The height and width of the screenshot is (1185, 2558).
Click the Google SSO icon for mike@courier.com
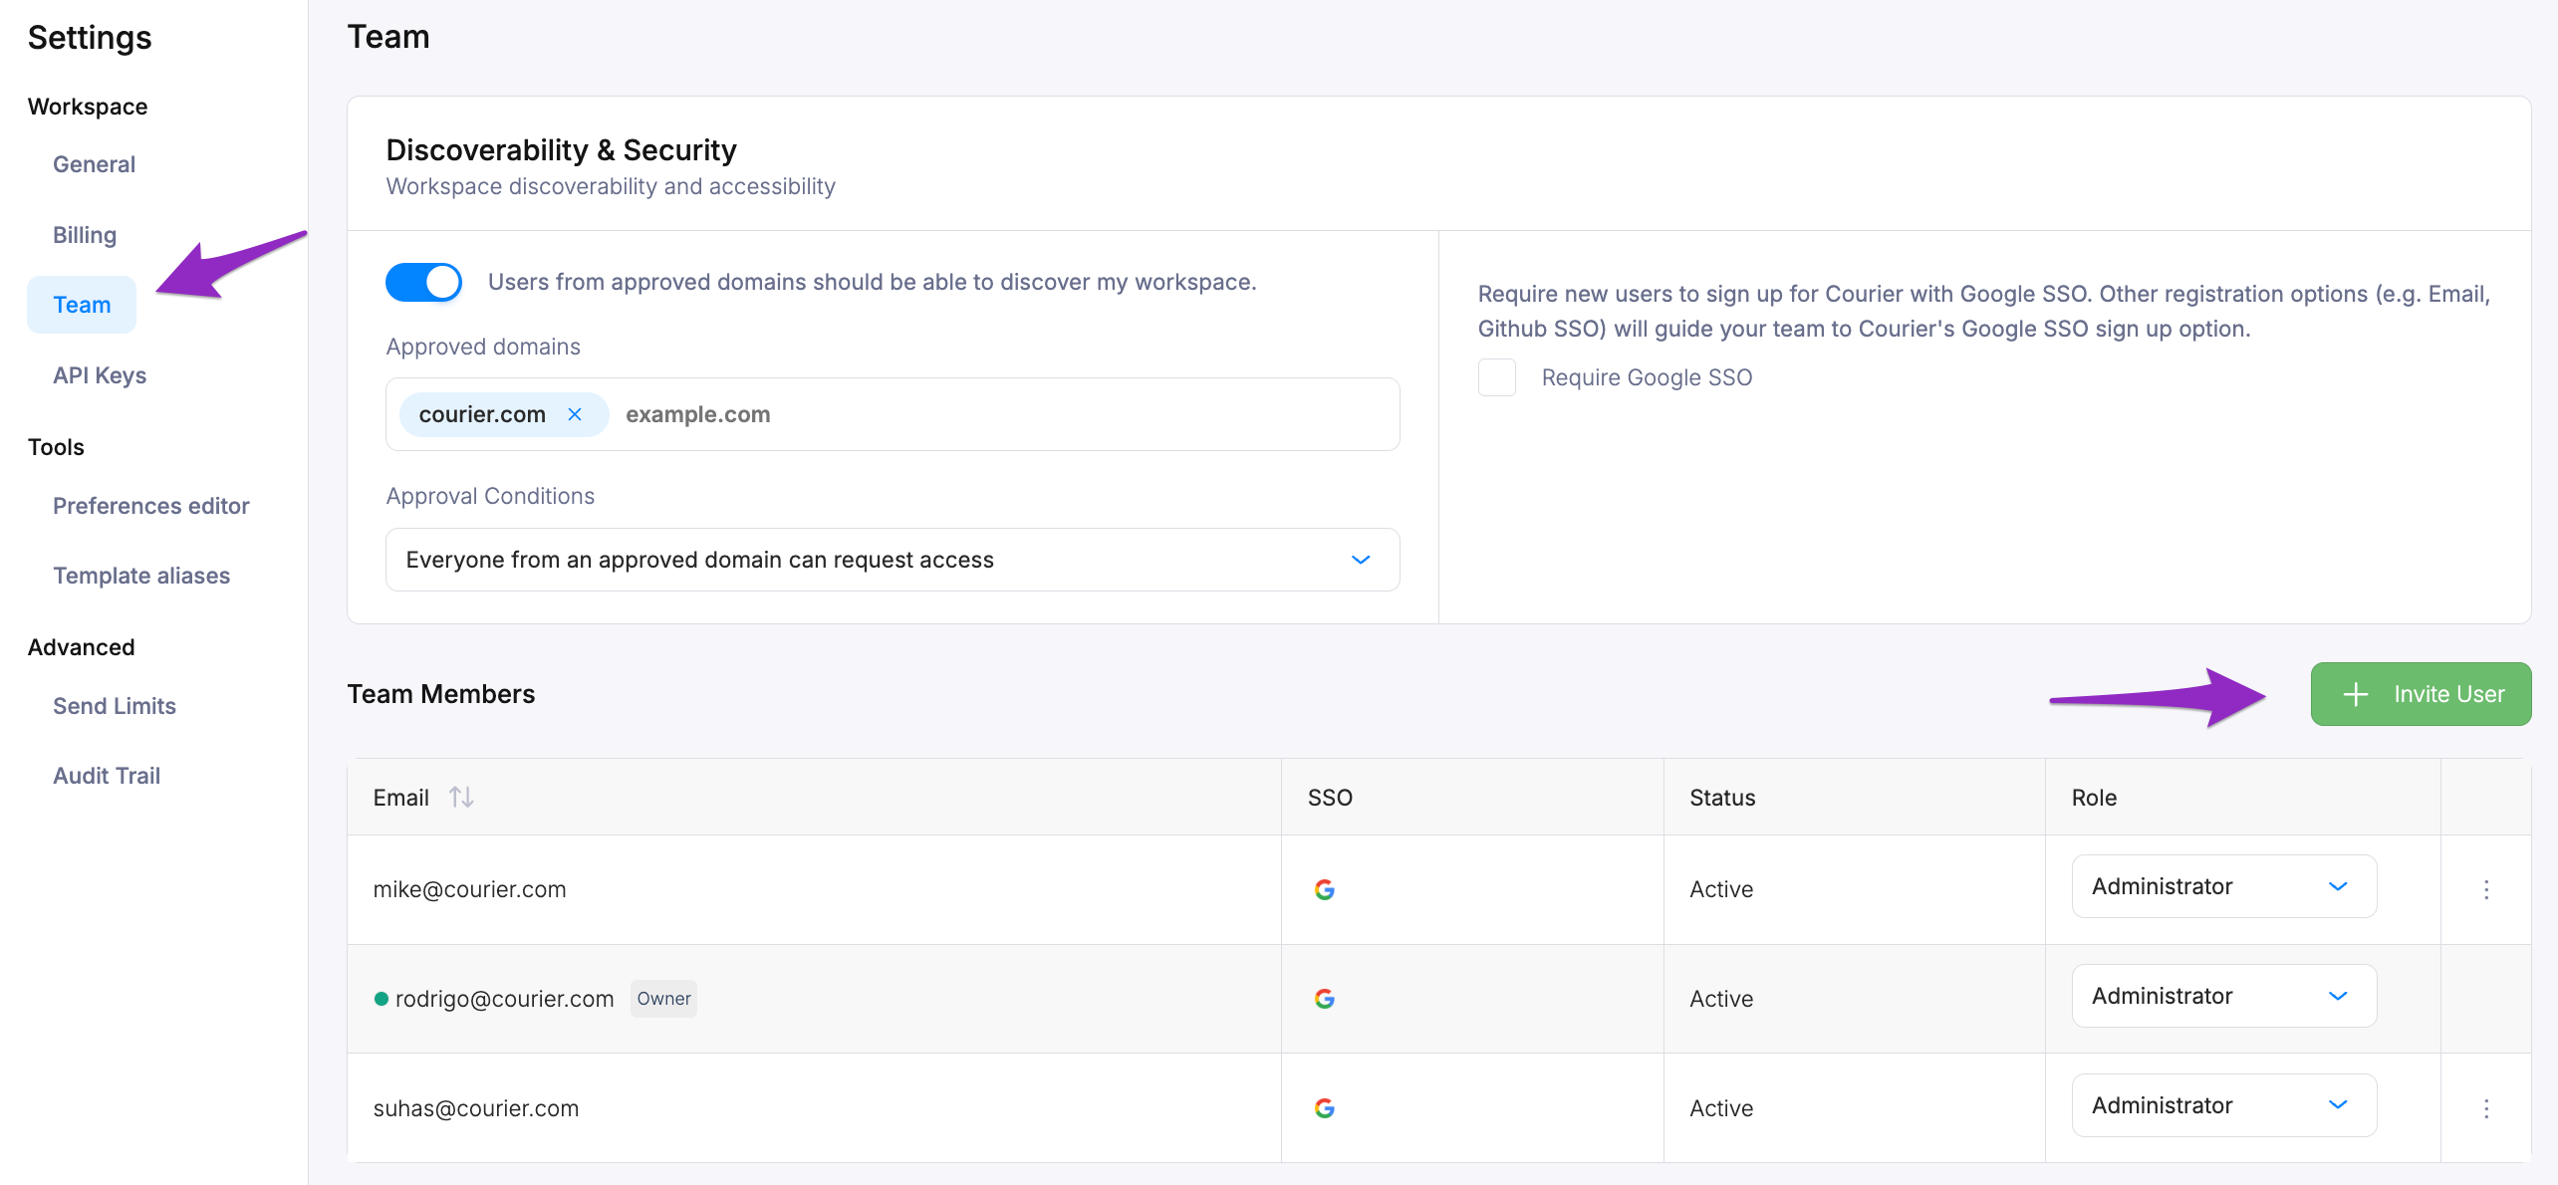point(1324,889)
